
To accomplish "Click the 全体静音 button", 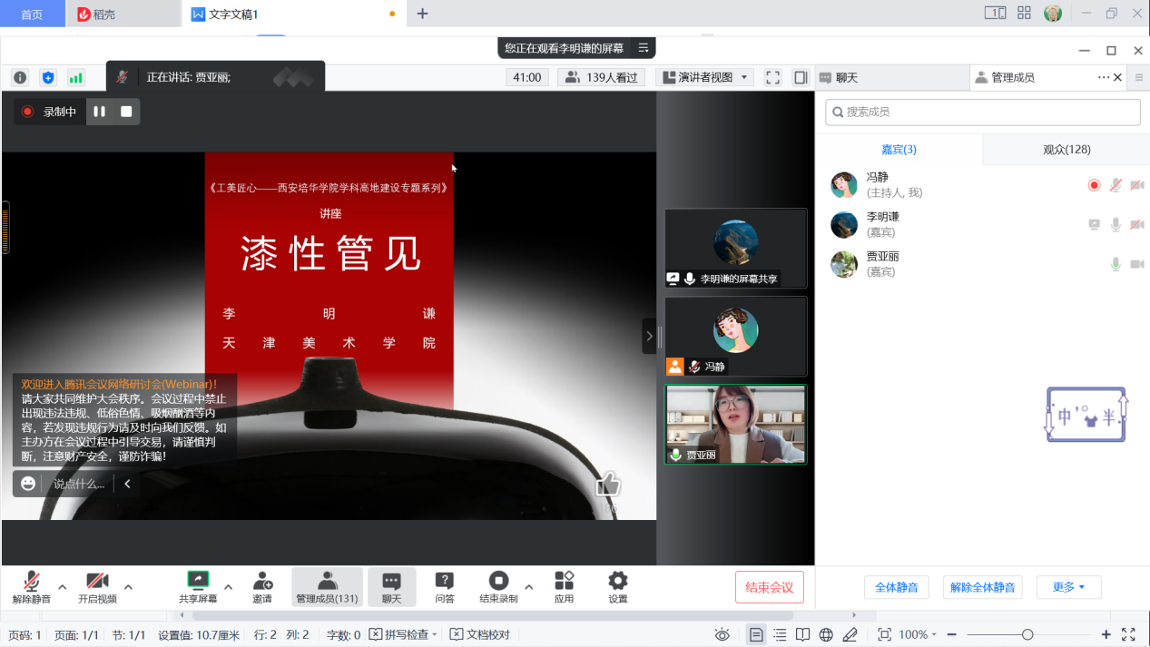I will (x=896, y=587).
